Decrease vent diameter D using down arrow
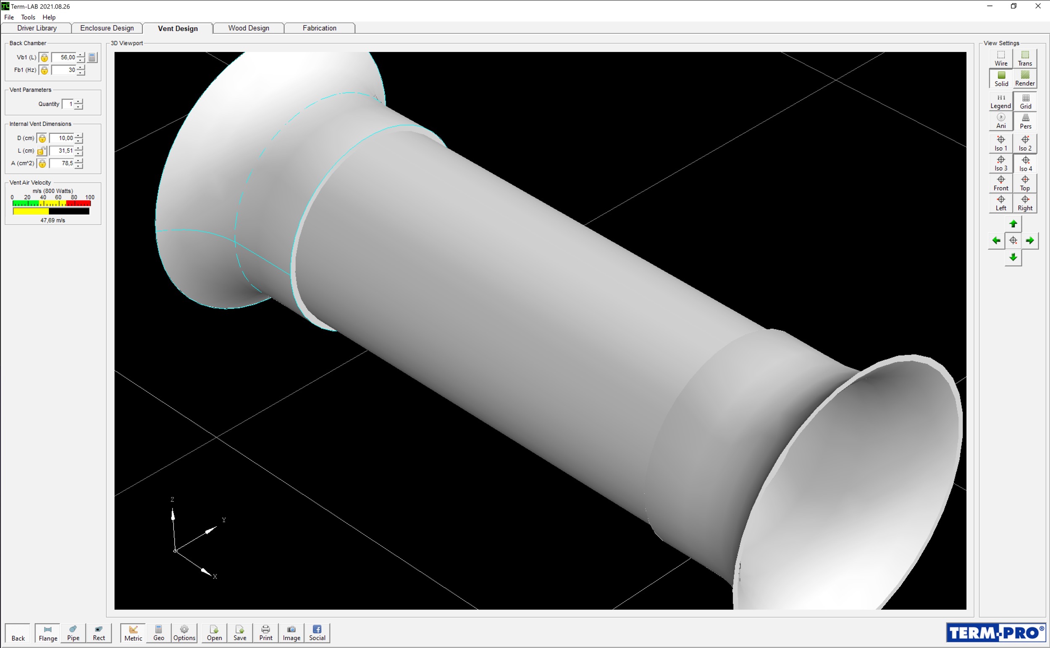This screenshot has height=648, width=1050. tap(79, 141)
